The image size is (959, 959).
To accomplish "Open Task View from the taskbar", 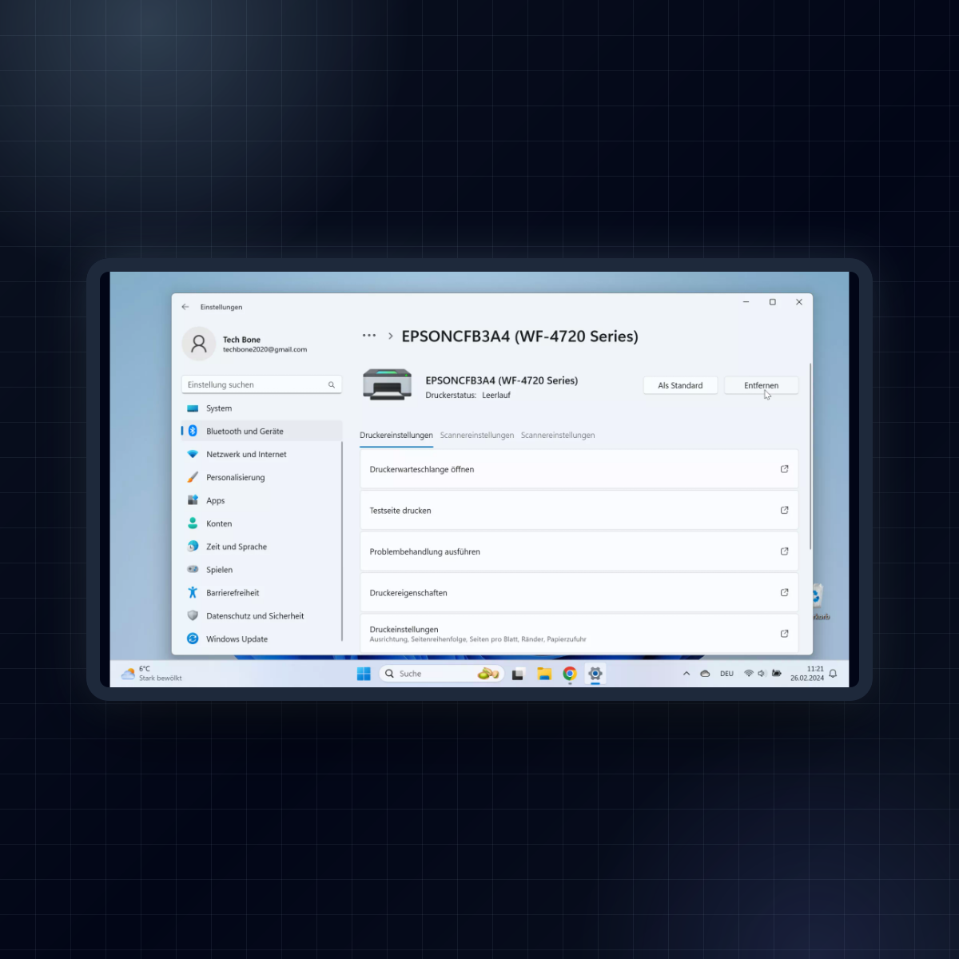I will (518, 674).
